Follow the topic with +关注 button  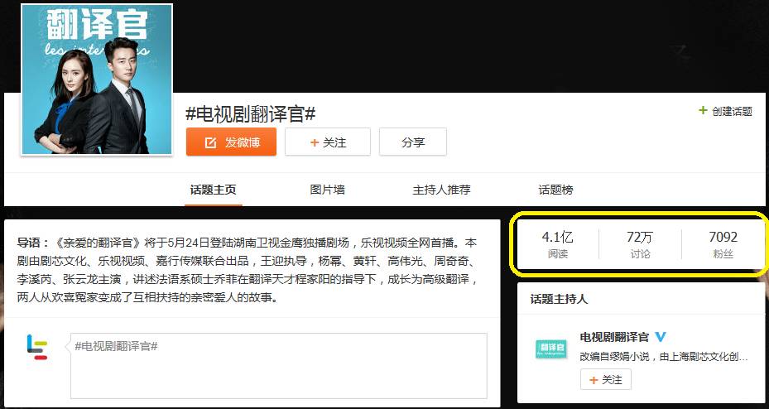(x=328, y=142)
